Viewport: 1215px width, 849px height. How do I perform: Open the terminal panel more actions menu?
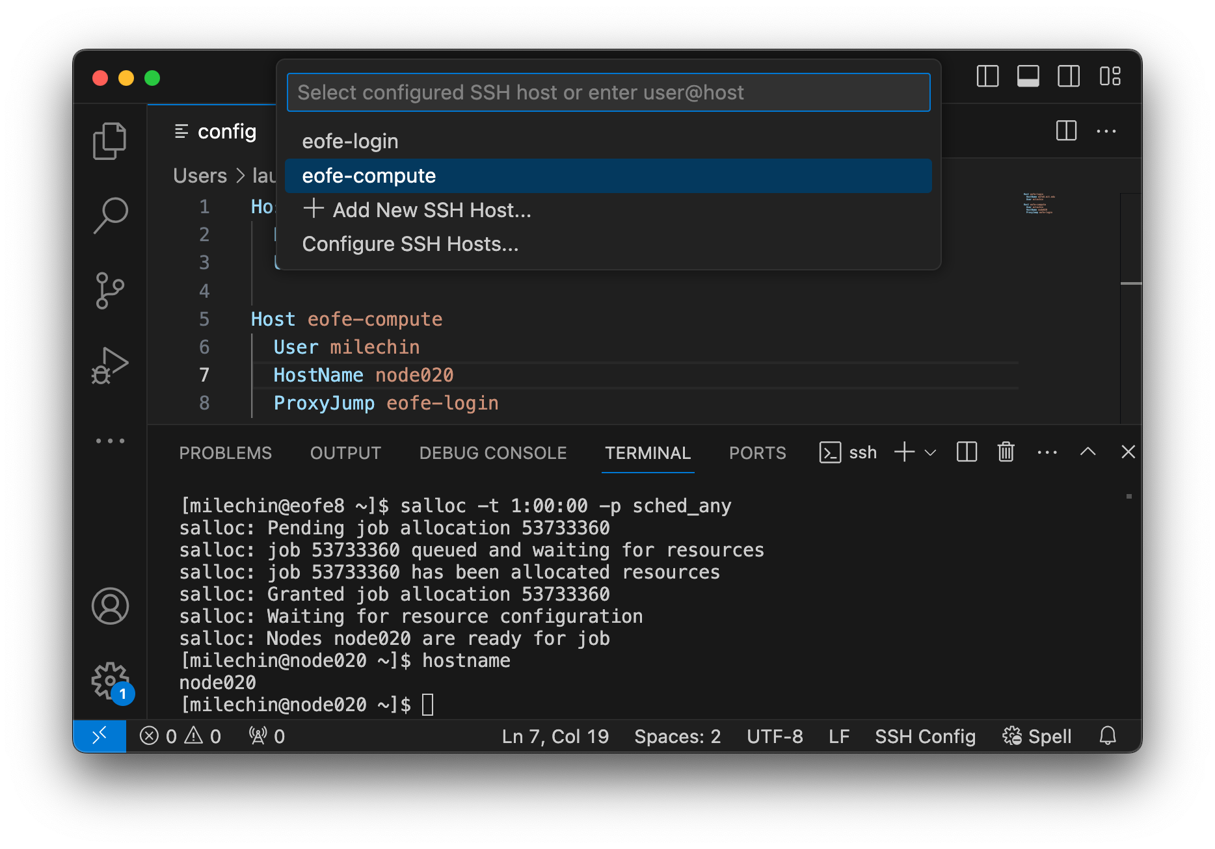[1047, 452]
